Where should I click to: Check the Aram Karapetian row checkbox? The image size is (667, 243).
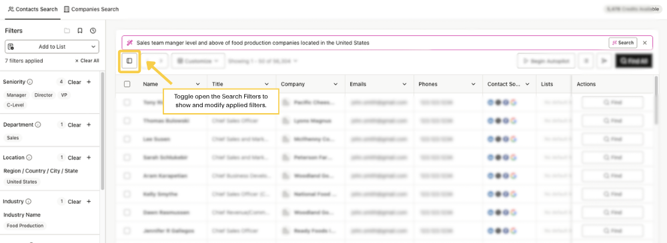(127, 176)
